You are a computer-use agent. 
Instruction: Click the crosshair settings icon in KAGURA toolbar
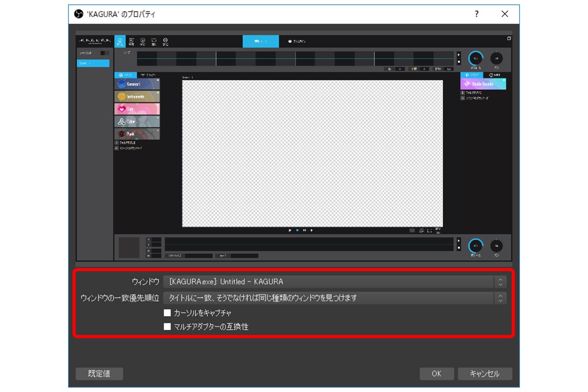[165, 41]
